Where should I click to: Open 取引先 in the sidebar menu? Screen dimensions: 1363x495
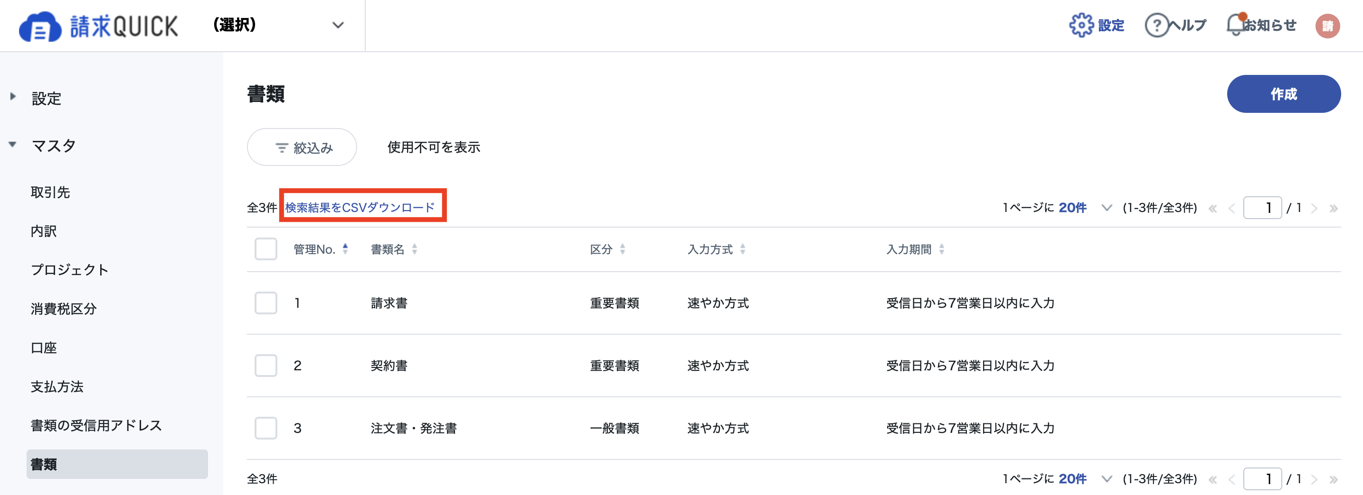pyautogui.click(x=50, y=192)
